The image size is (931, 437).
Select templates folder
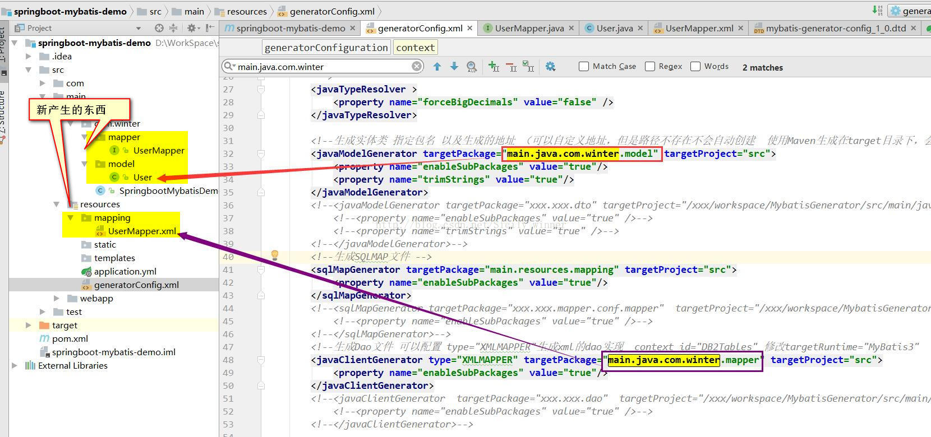[114, 258]
